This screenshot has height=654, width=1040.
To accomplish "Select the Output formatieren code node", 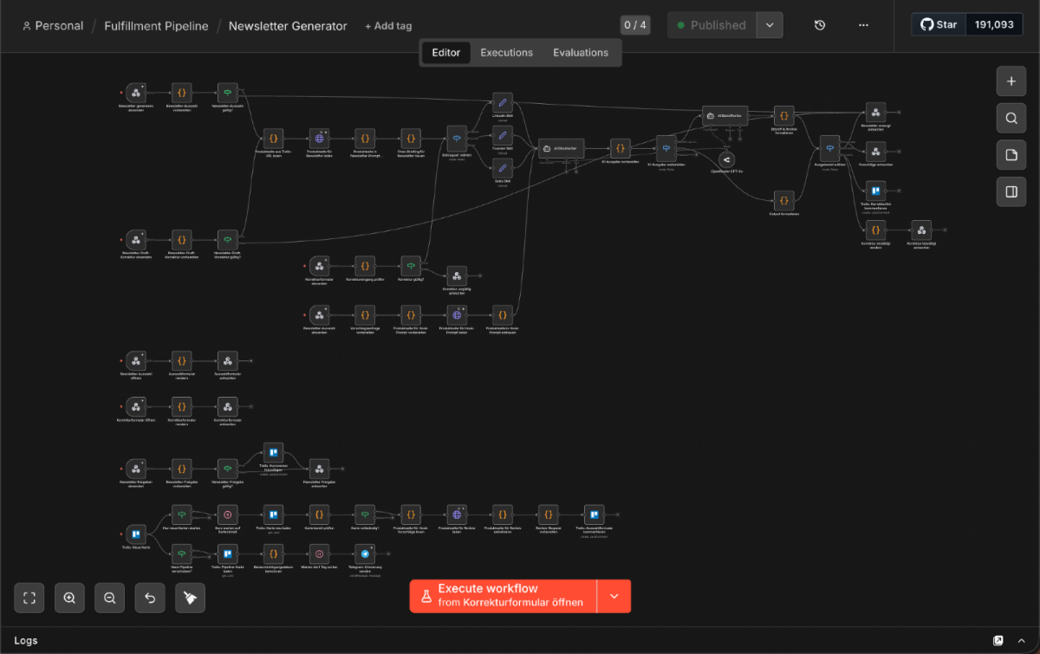I will coord(783,201).
